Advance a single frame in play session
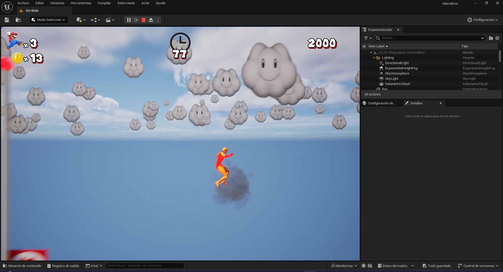Screen dimensions: 503x272 click(x=136, y=20)
